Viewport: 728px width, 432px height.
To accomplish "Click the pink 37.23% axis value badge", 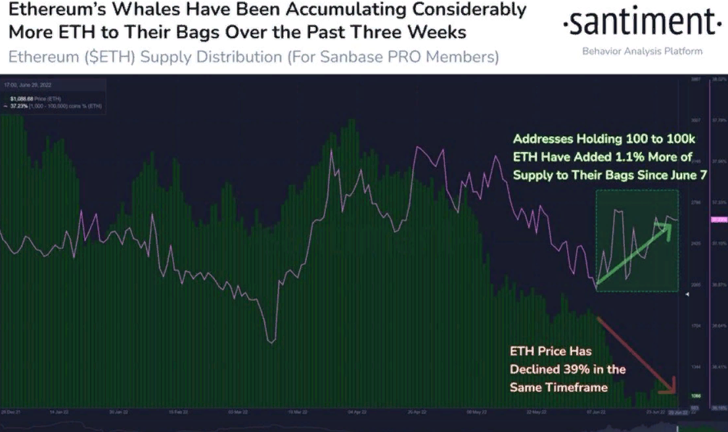I will pyautogui.click(x=718, y=220).
